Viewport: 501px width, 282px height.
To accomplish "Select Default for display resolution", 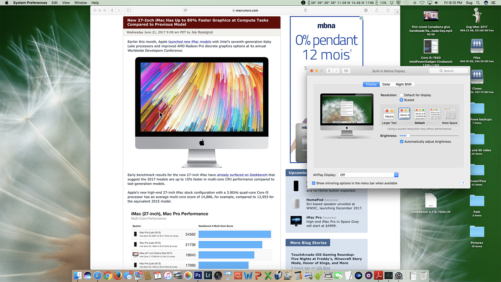I will [x=401, y=95].
